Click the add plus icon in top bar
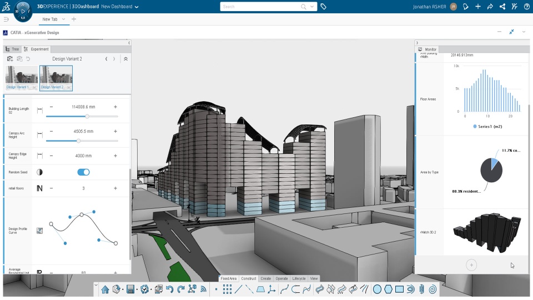533x300 pixels. click(x=477, y=7)
